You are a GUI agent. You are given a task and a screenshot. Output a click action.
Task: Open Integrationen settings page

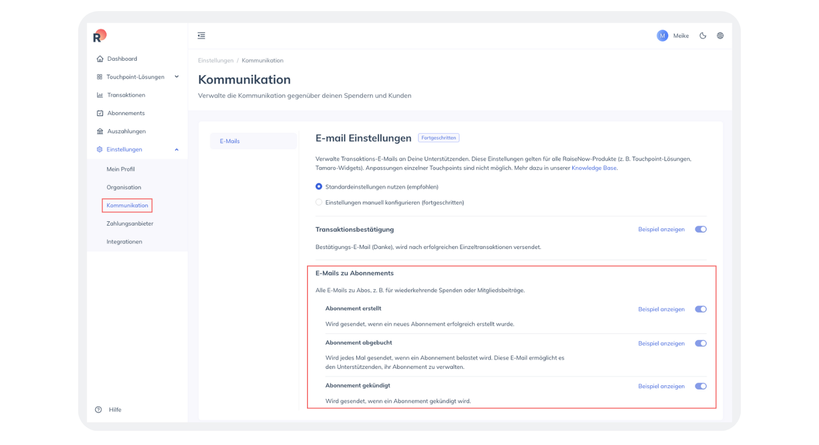pyautogui.click(x=124, y=242)
